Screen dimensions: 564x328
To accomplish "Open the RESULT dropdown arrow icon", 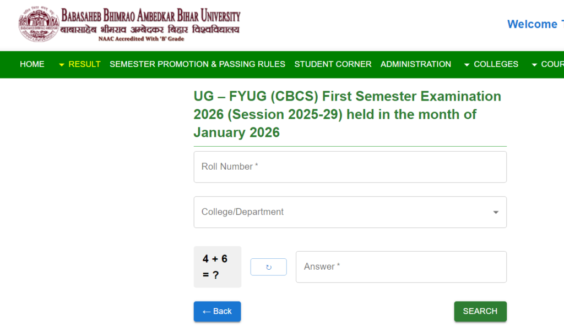I will tap(61, 64).
